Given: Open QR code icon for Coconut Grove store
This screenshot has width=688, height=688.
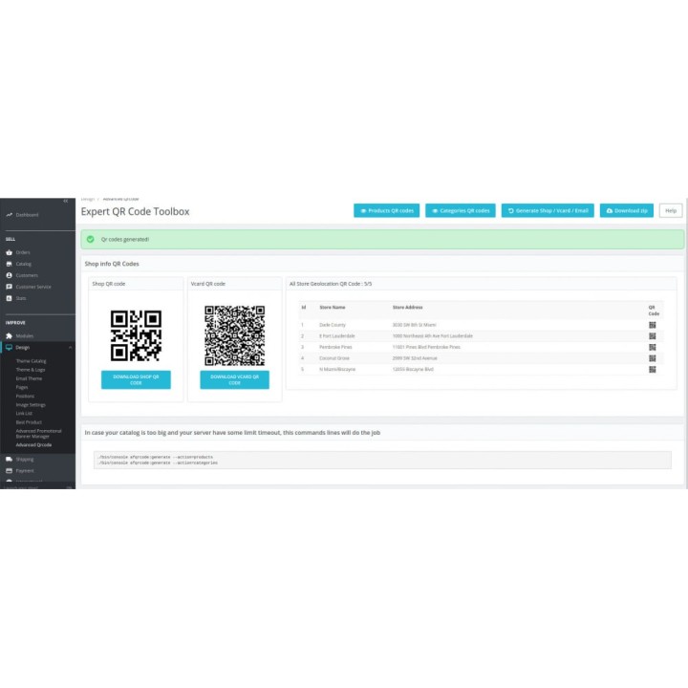Looking at the screenshot, I should (x=653, y=358).
